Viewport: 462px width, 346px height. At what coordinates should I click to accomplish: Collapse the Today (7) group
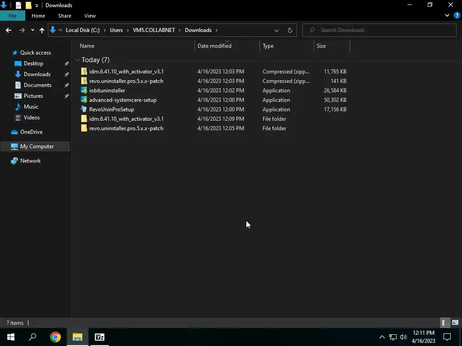(x=77, y=60)
